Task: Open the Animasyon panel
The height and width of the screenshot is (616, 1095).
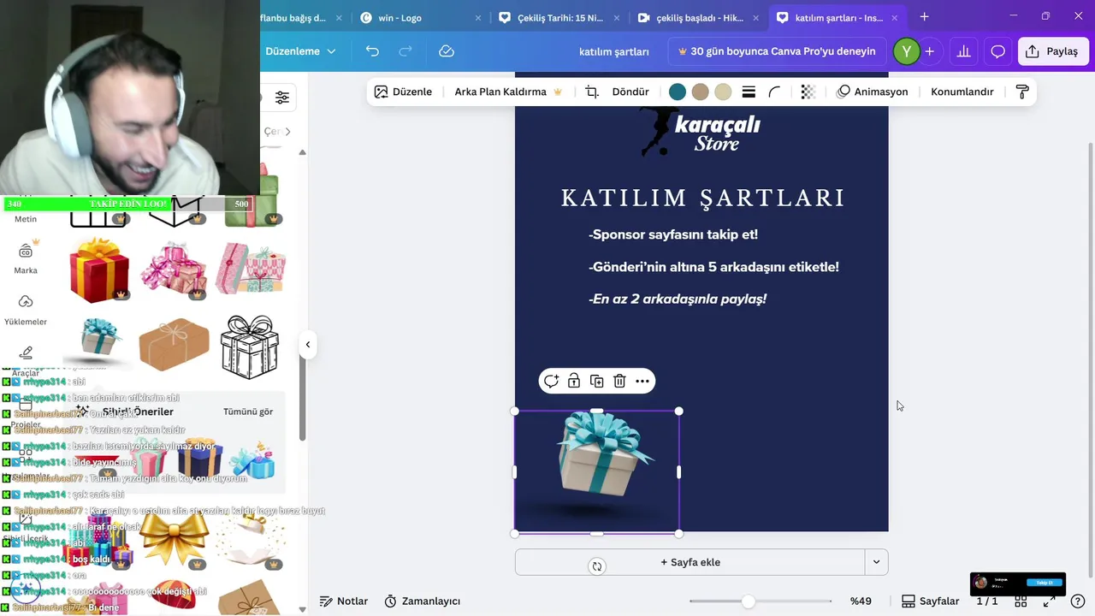Action: pyautogui.click(x=873, y=92)
